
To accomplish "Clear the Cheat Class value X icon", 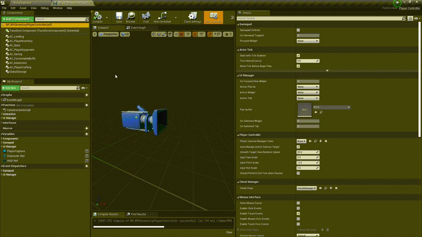I will [336, 188].
